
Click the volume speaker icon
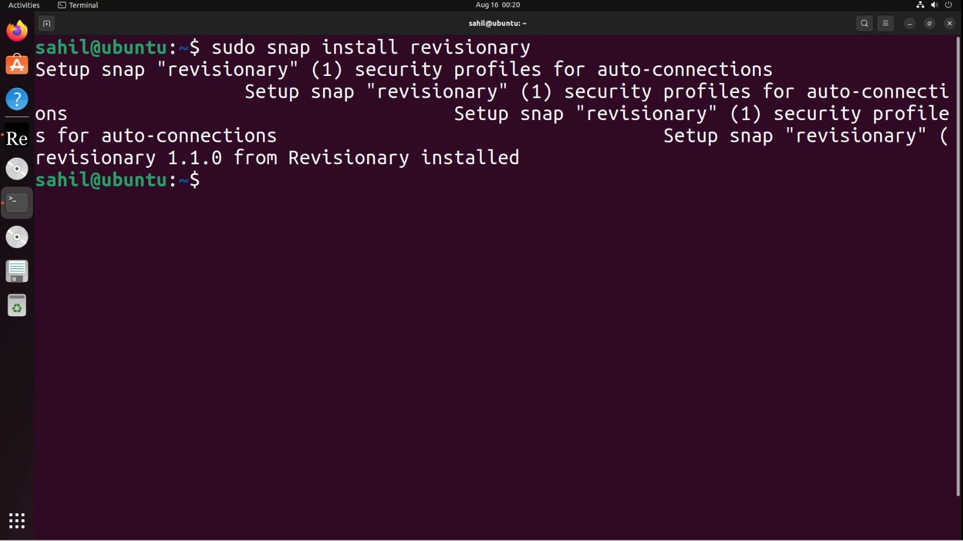click(934, 5)
